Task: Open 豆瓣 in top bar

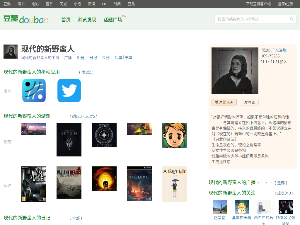Action: [7, 4]
